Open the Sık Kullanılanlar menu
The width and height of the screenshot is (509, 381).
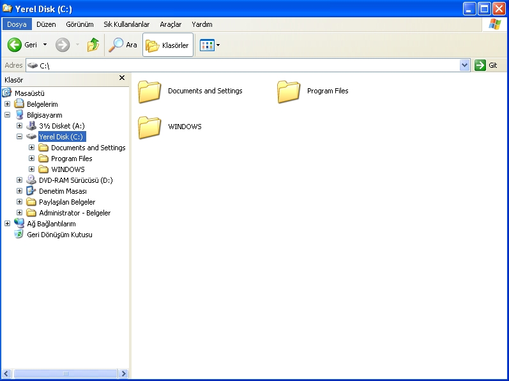point(126,24)
